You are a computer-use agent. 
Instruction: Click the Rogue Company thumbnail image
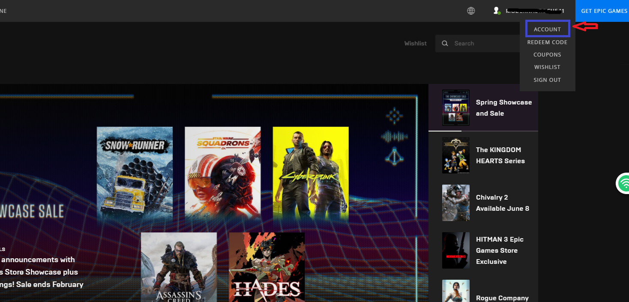[456, 291]
